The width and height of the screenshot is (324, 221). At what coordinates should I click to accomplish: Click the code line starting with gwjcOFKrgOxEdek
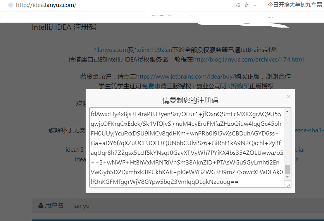(x=186, y=124)
